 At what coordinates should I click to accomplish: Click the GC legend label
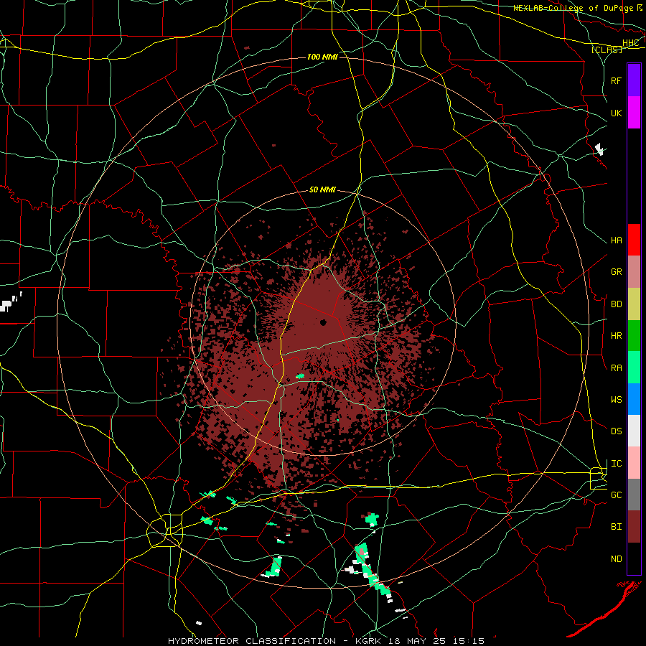pyautogui.click(x=617, y=495)
